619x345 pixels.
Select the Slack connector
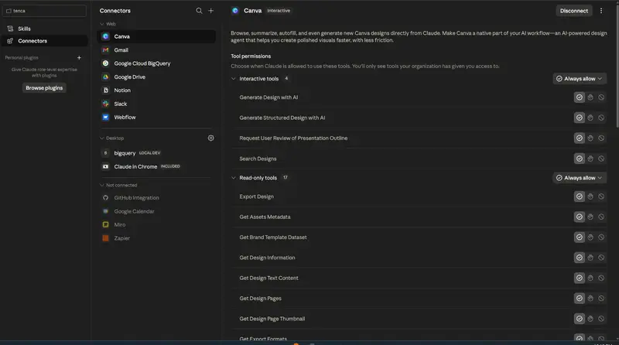coord(156,104)
